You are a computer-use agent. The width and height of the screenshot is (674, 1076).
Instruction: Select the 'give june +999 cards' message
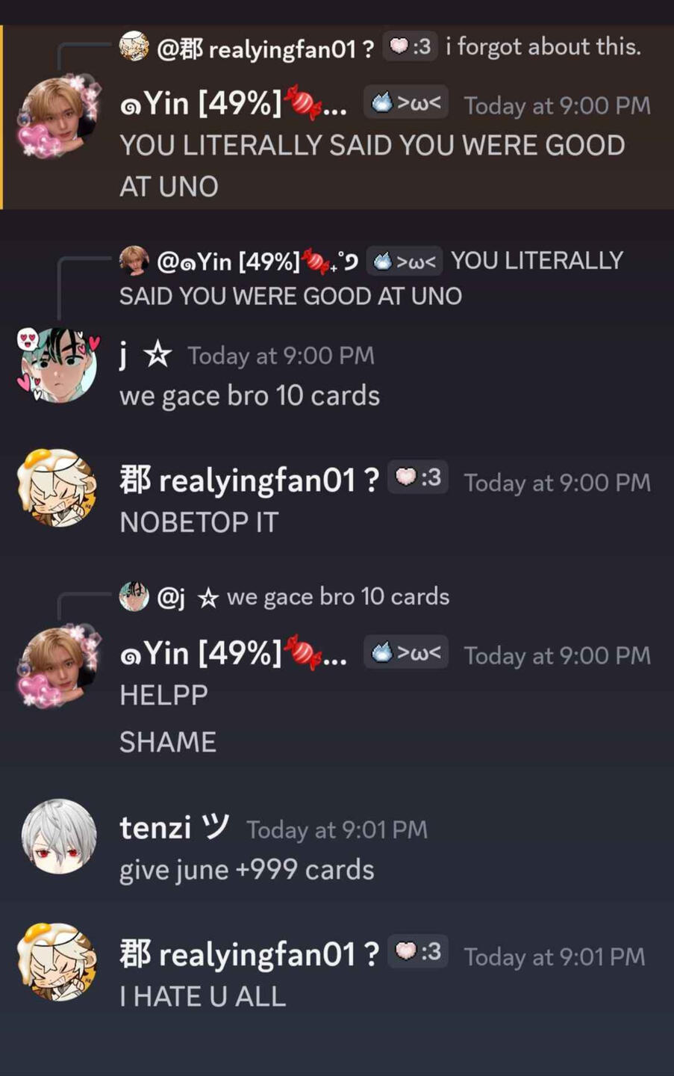247,871
